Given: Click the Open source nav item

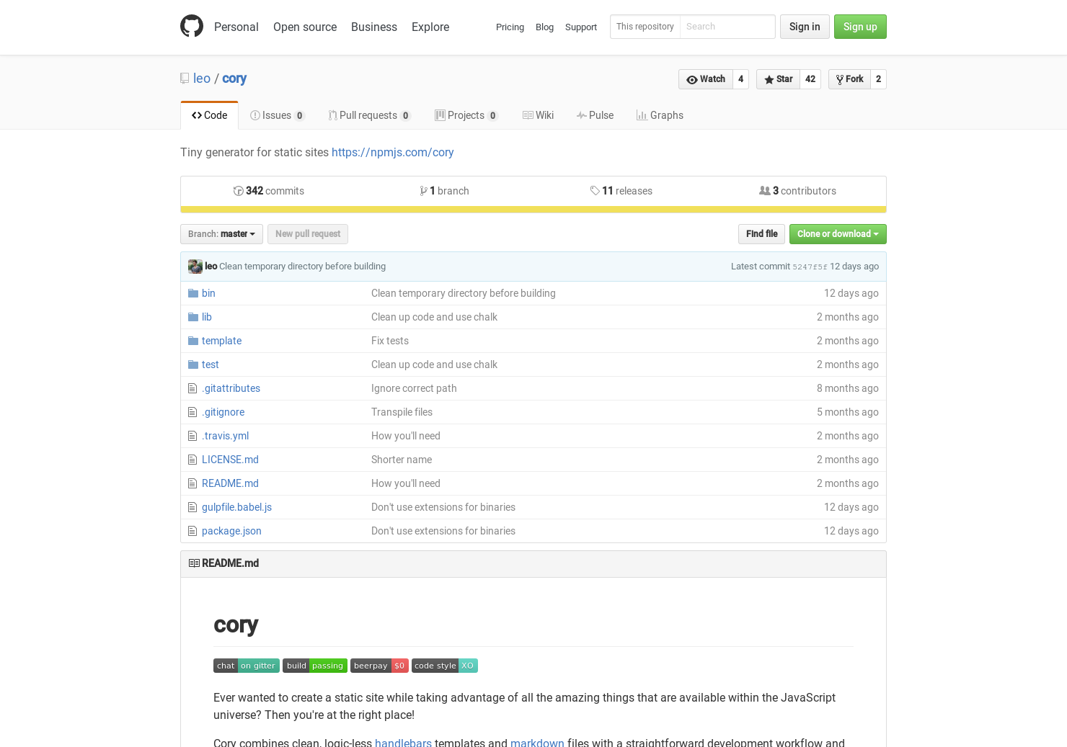Looking at the screenshot, I should (305, 27).
